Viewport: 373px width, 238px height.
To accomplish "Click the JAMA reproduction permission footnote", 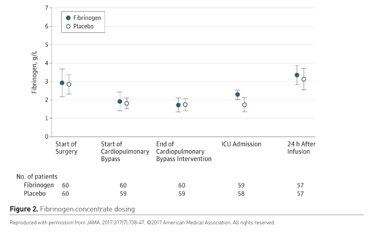I will [143, 223].
